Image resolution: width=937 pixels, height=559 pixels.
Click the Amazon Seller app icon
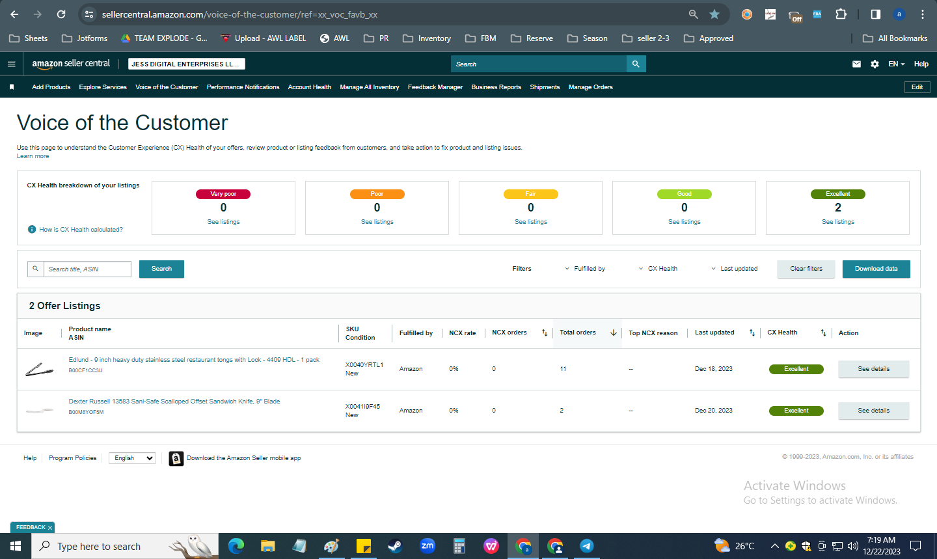coord(176,458)
